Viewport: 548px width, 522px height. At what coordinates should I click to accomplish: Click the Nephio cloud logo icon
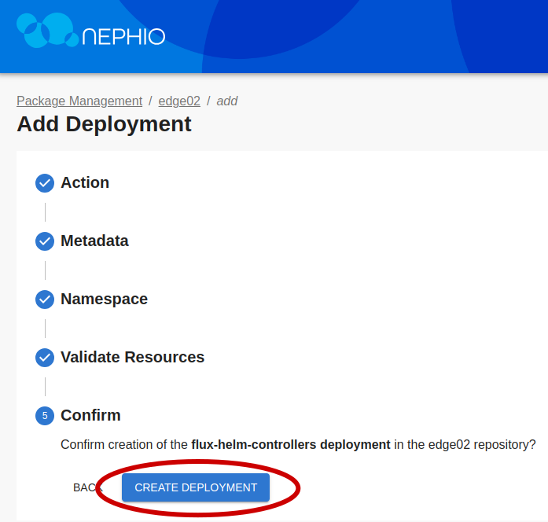47,30
